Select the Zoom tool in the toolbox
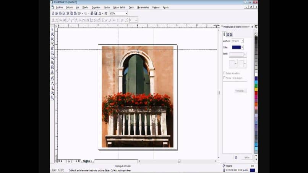The height and width of the screenshot is (173, 308). (52, 39)
